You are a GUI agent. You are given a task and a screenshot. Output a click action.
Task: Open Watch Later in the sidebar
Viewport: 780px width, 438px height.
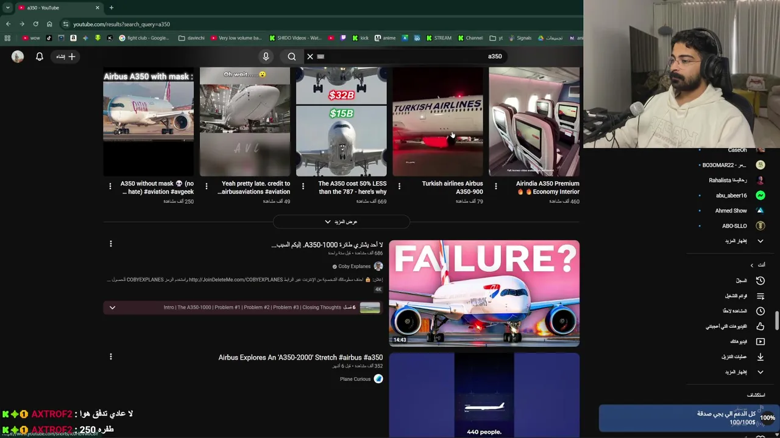(x=743, y=311)
